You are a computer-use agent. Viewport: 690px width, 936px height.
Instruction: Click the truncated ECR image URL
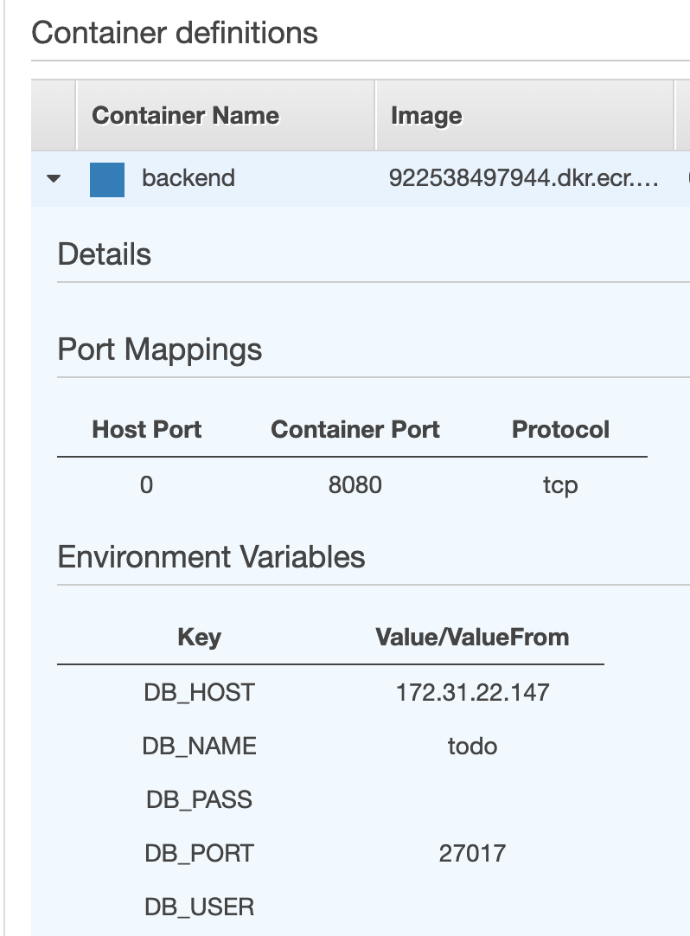click(x=524, y=178)
